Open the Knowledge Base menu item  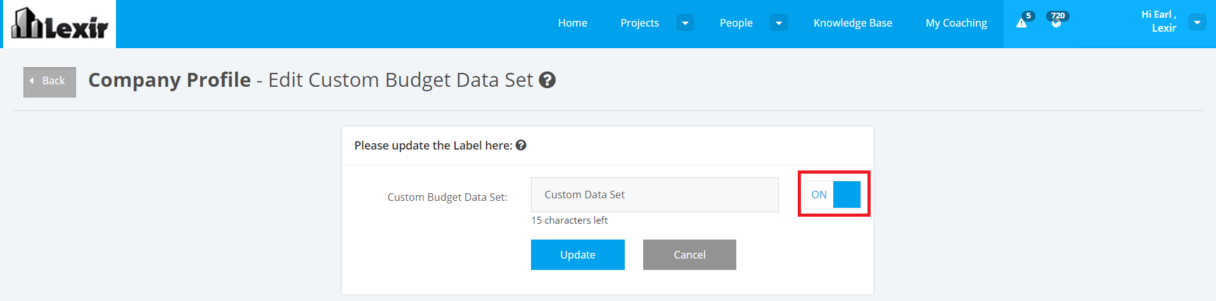tap(852, 23)
